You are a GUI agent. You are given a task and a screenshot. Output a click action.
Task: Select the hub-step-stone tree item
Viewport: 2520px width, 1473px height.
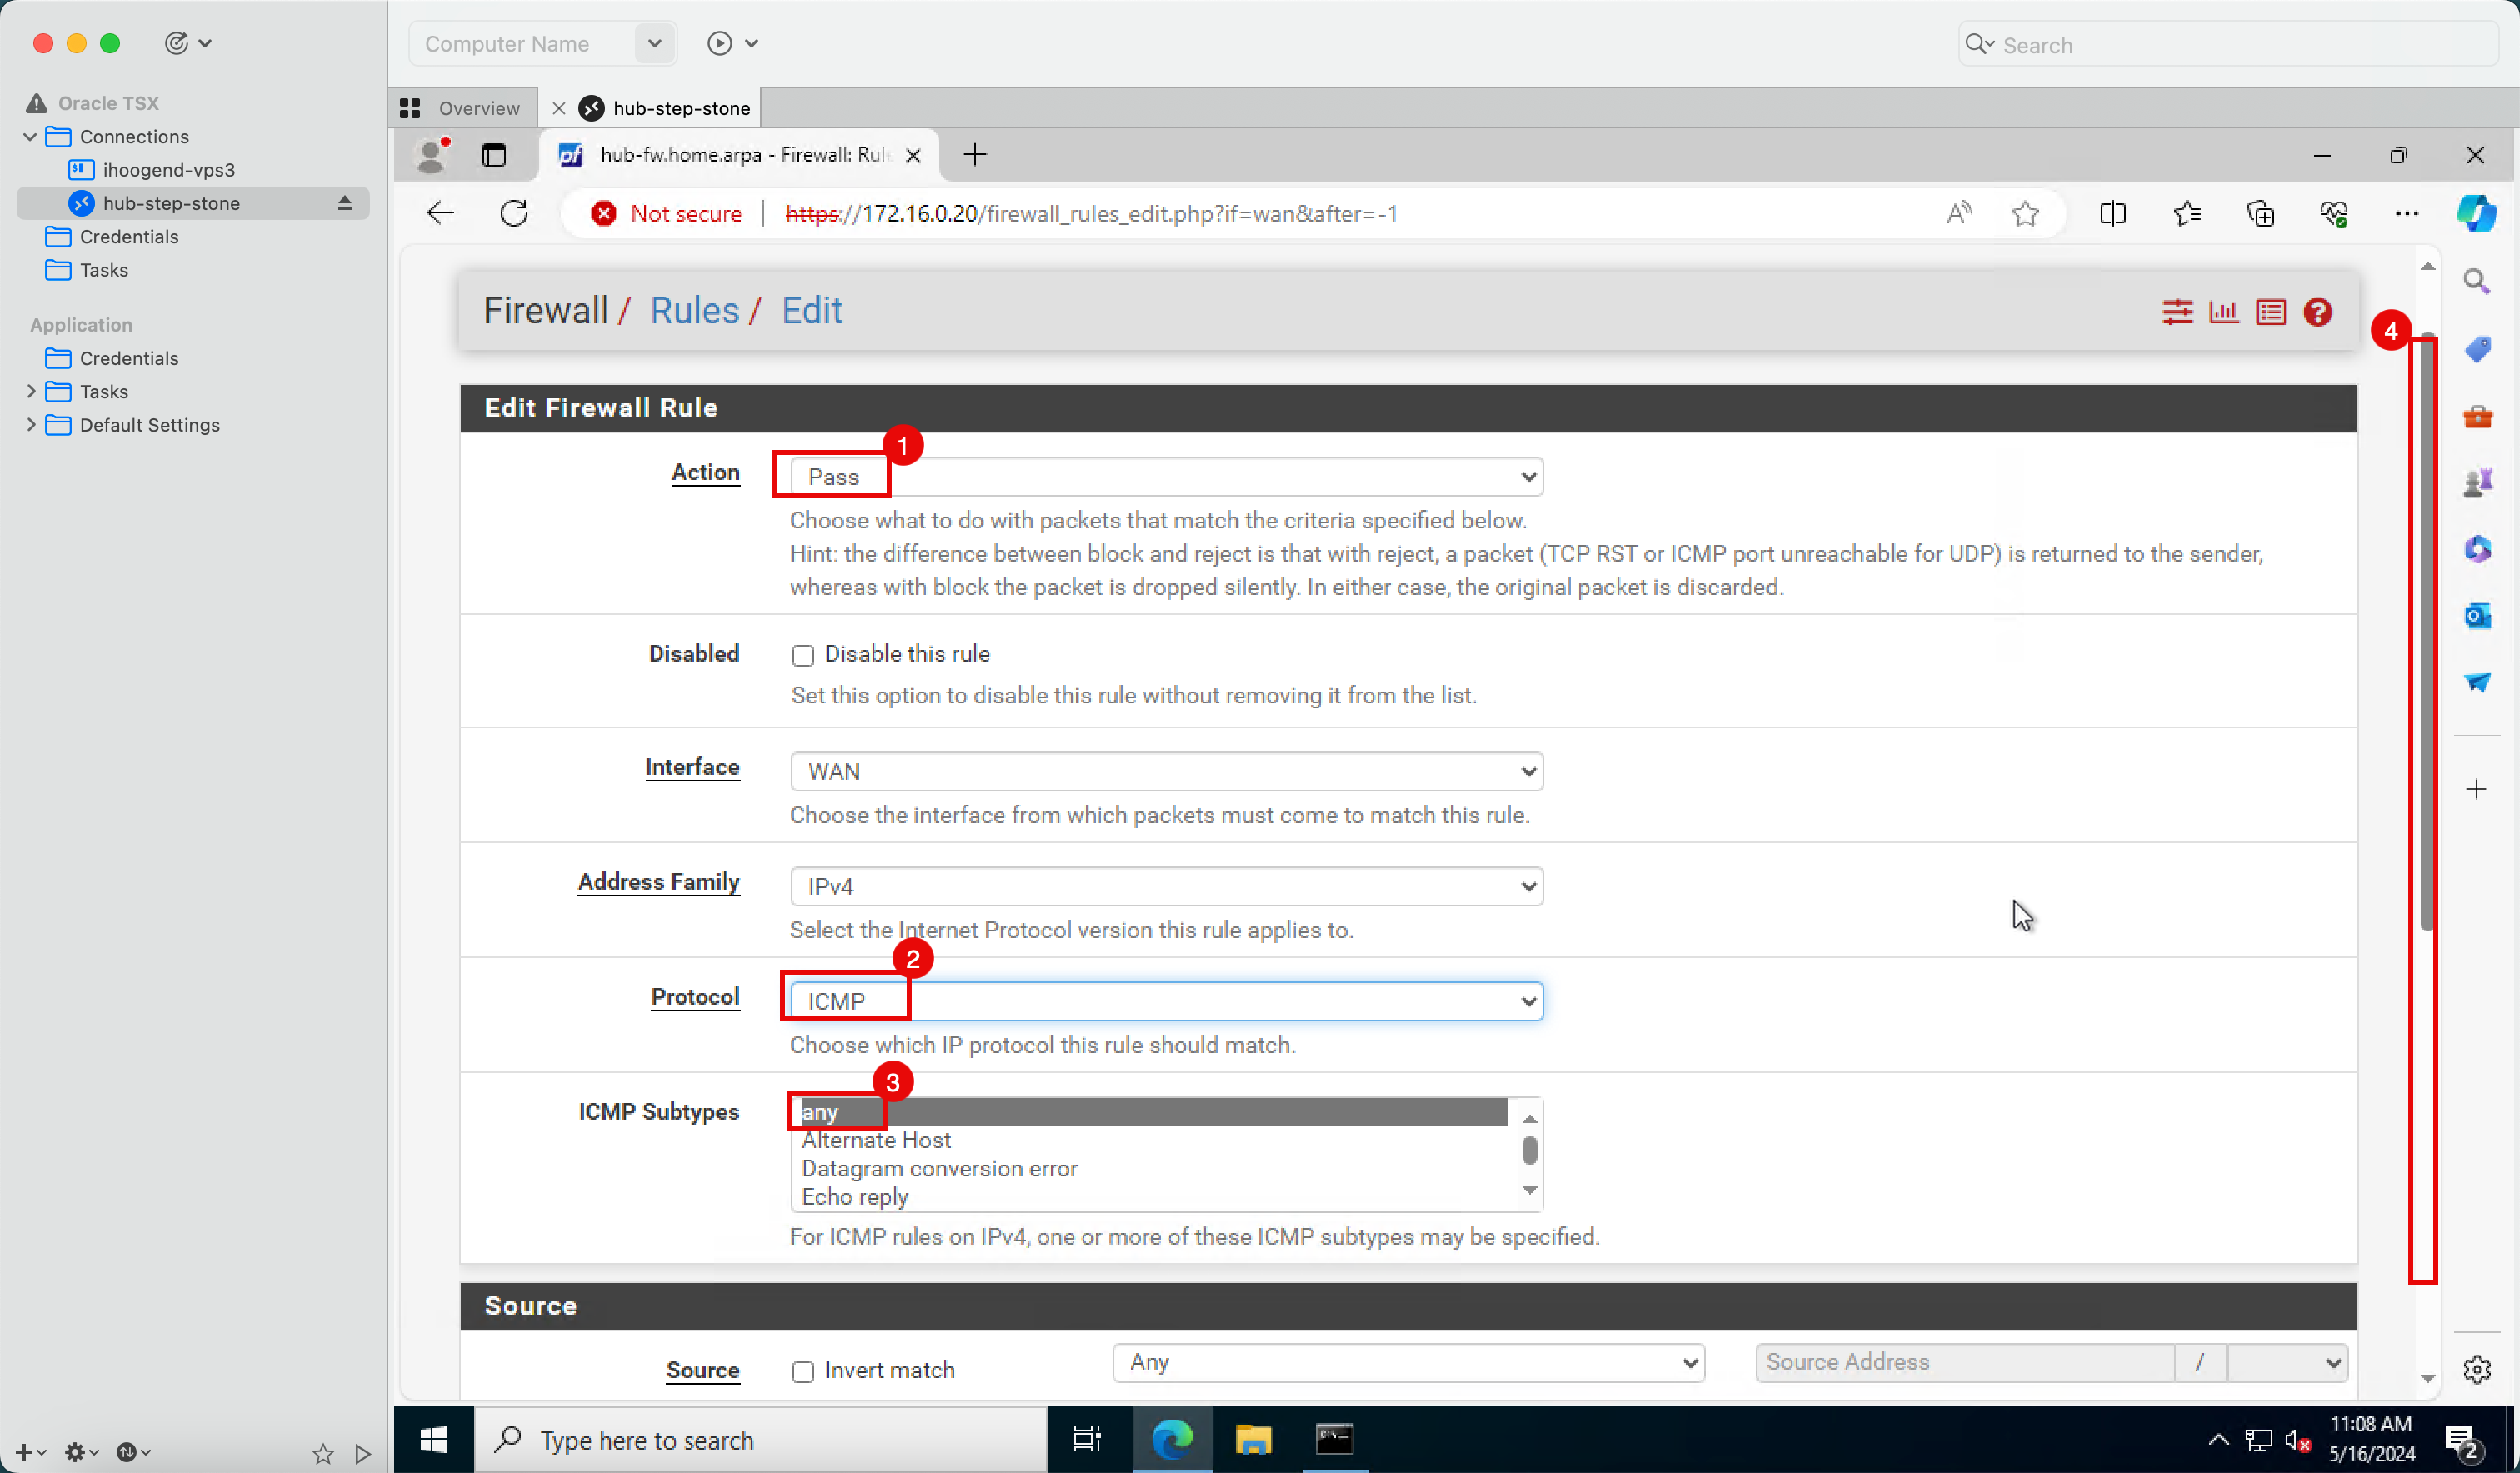point(170,202)
